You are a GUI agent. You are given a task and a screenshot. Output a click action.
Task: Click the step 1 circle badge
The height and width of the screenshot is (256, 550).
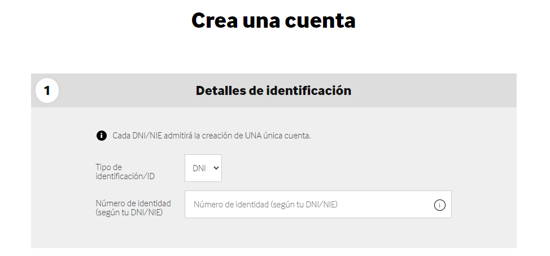[47, 90]
